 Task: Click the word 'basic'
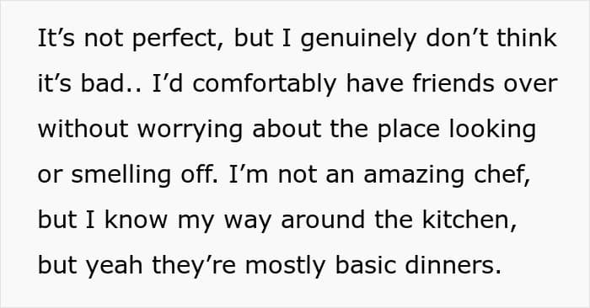pyautogui.click(x=365, y=265)
